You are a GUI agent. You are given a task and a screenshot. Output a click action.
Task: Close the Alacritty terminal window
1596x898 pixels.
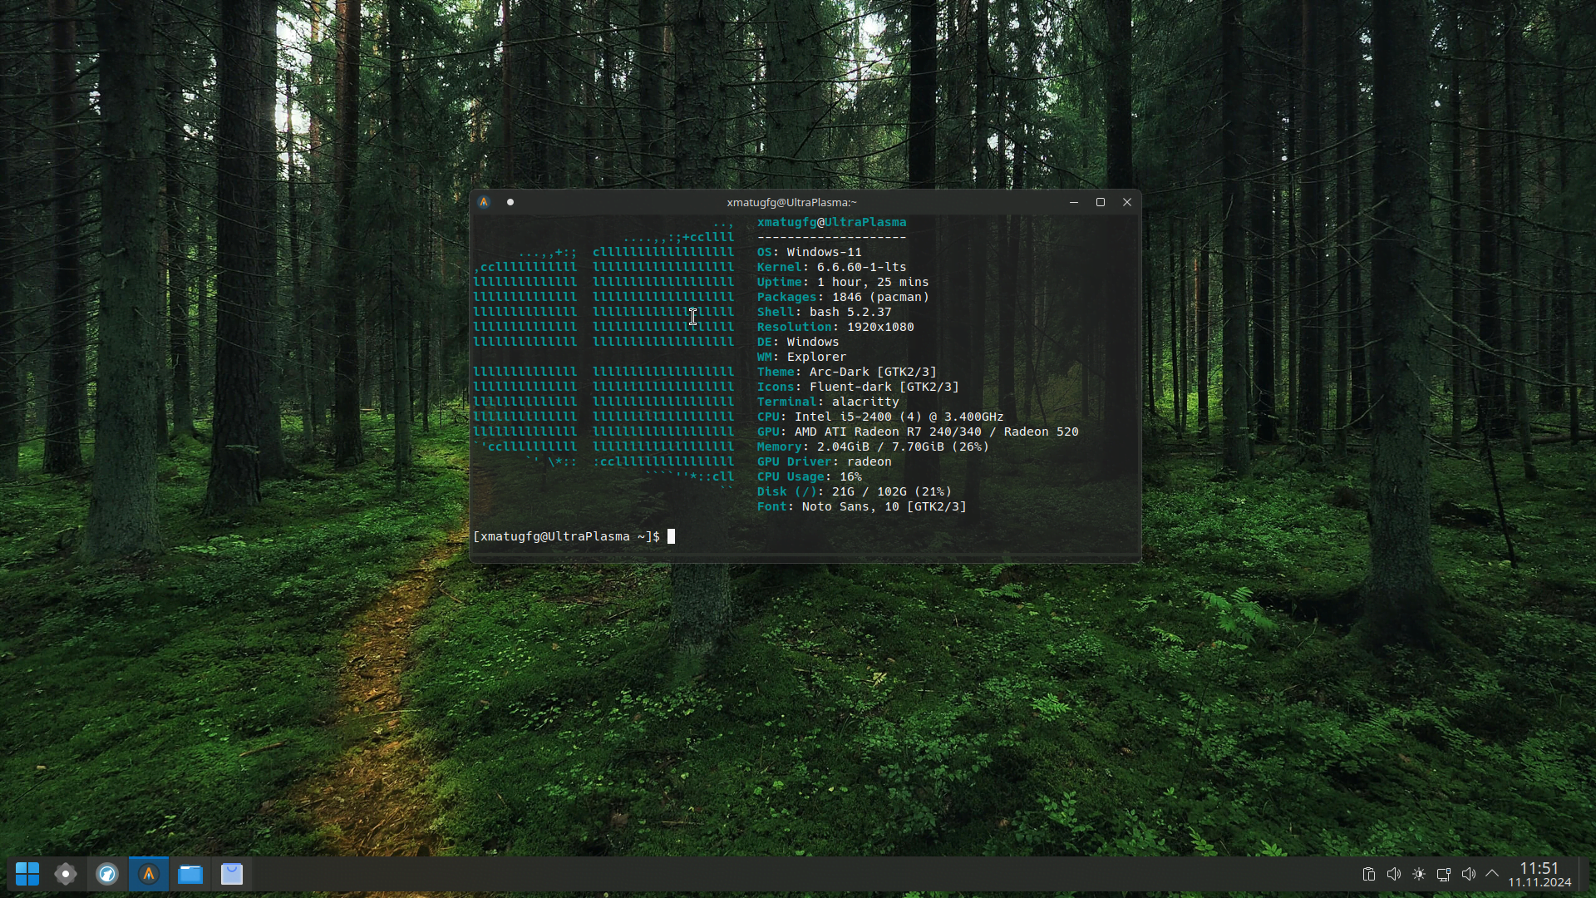pos(1127,202)
